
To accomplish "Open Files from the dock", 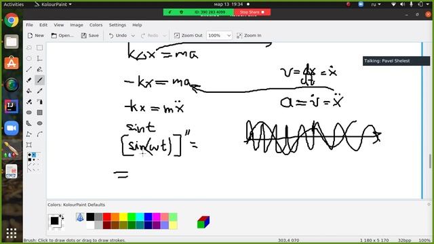I will (x=12, y=42).
